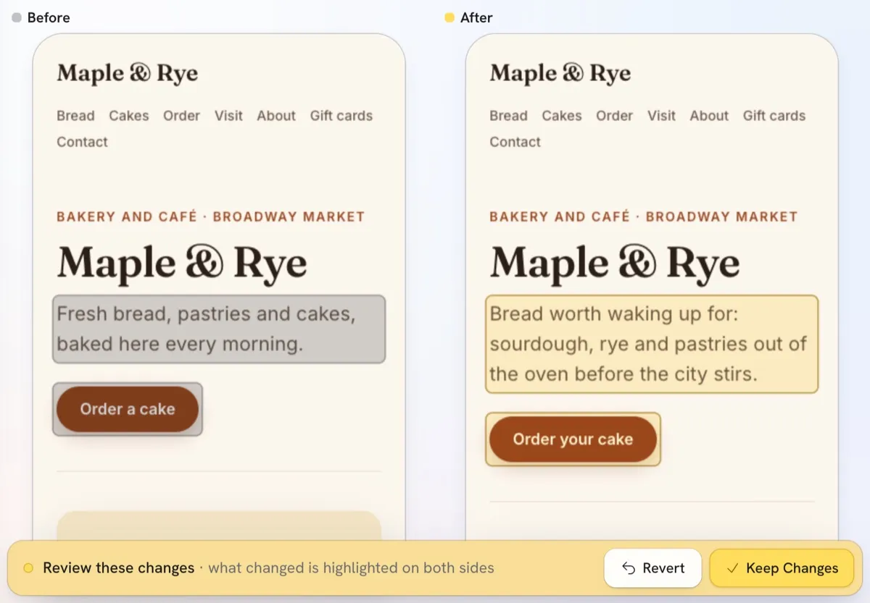The width and height of the screenshot is (870, 603).
Task: Click large Maple & Rye heading in Before preview
Action: [182, 263]
